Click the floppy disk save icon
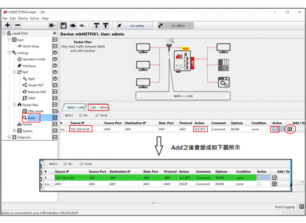Screen dimensions: 306x223 pos(63,26)
